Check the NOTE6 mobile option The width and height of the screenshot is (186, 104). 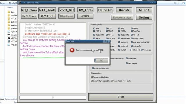click(119, 50)
